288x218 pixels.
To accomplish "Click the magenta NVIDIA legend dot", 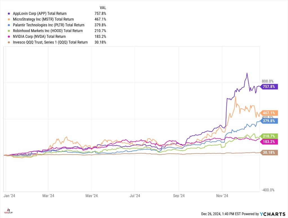I will (9, 37).
